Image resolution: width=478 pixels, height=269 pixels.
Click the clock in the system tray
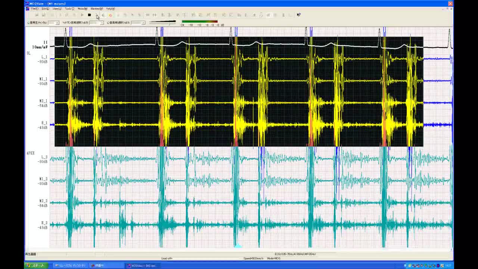click(448, 266)
